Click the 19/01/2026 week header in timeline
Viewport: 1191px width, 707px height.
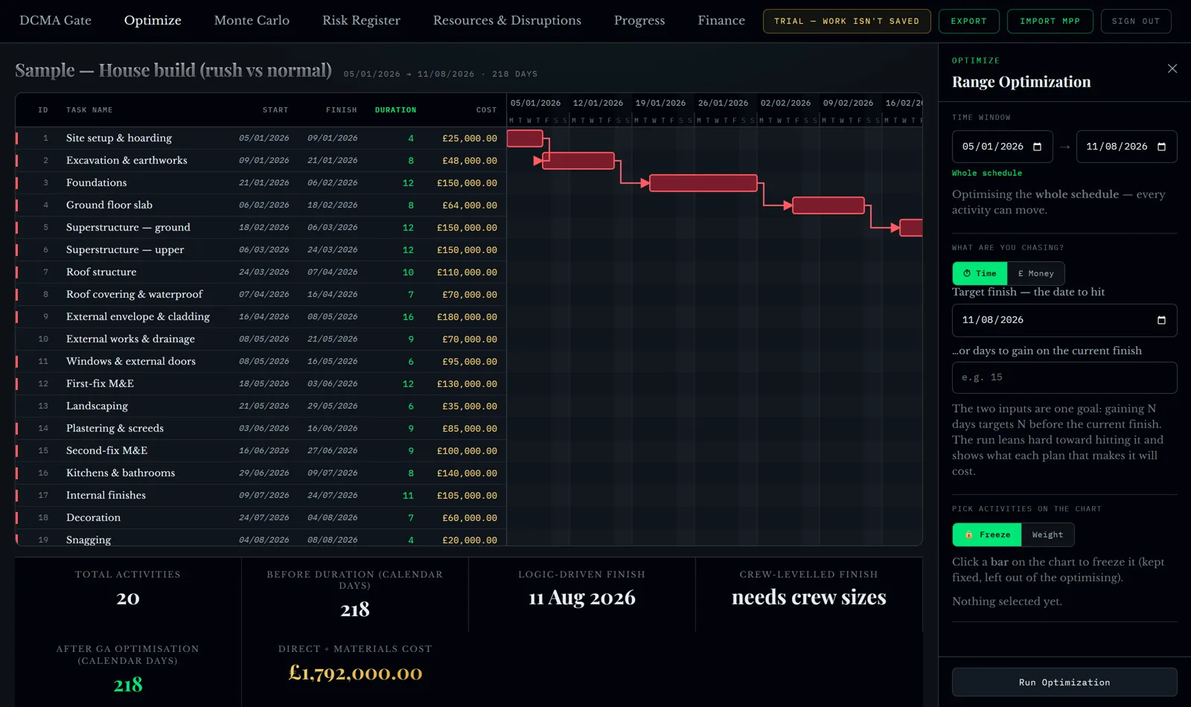[x=660, y=103]
